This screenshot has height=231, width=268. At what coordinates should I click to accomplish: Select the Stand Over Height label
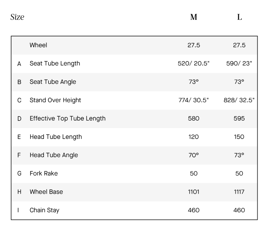click(x=55, y=100)
